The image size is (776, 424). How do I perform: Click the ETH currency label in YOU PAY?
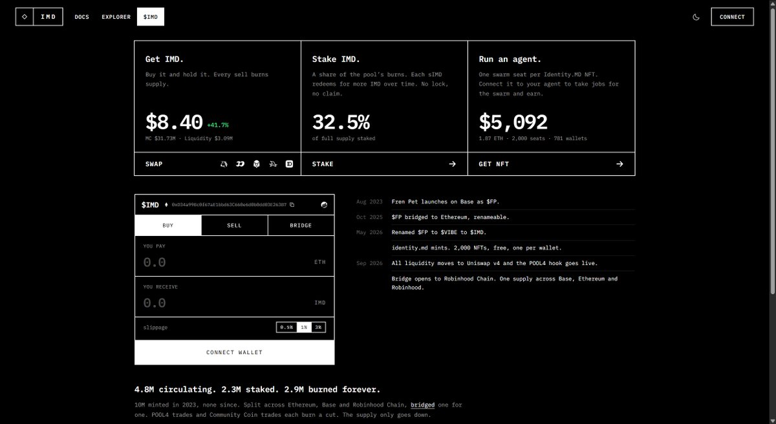tap(320, 262)
